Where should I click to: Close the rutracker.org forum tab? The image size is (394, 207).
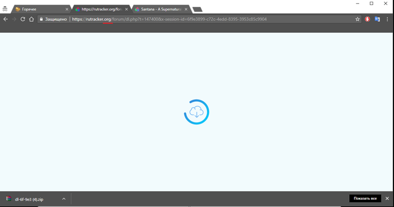(127, 10)
